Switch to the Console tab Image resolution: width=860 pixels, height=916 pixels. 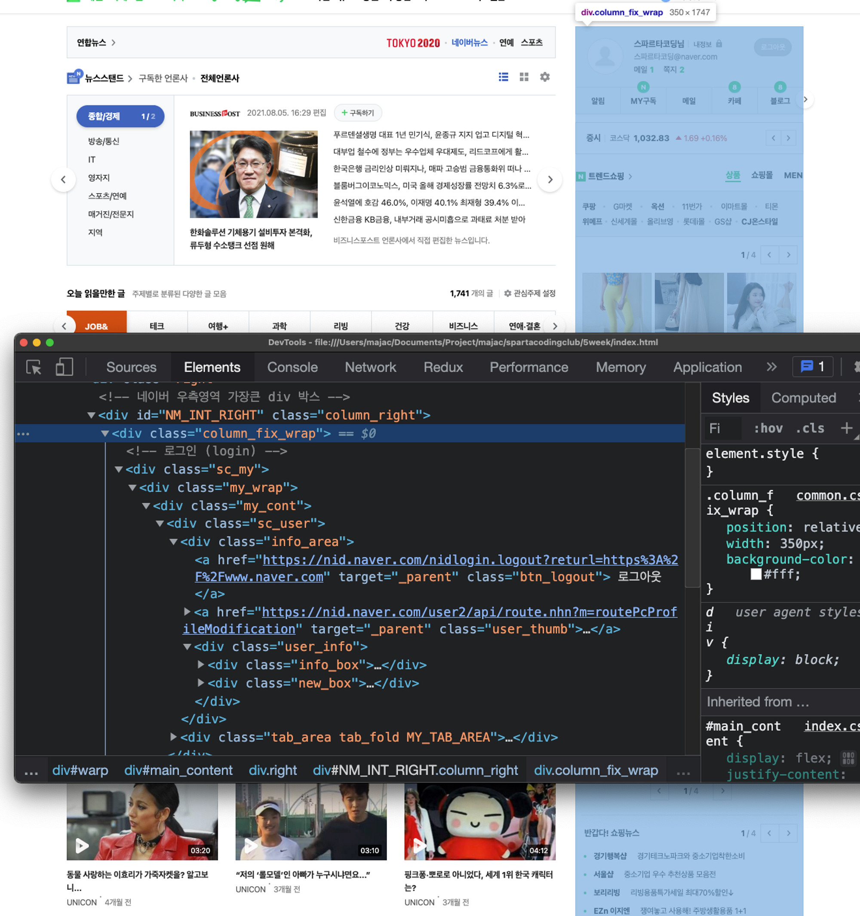292,367
